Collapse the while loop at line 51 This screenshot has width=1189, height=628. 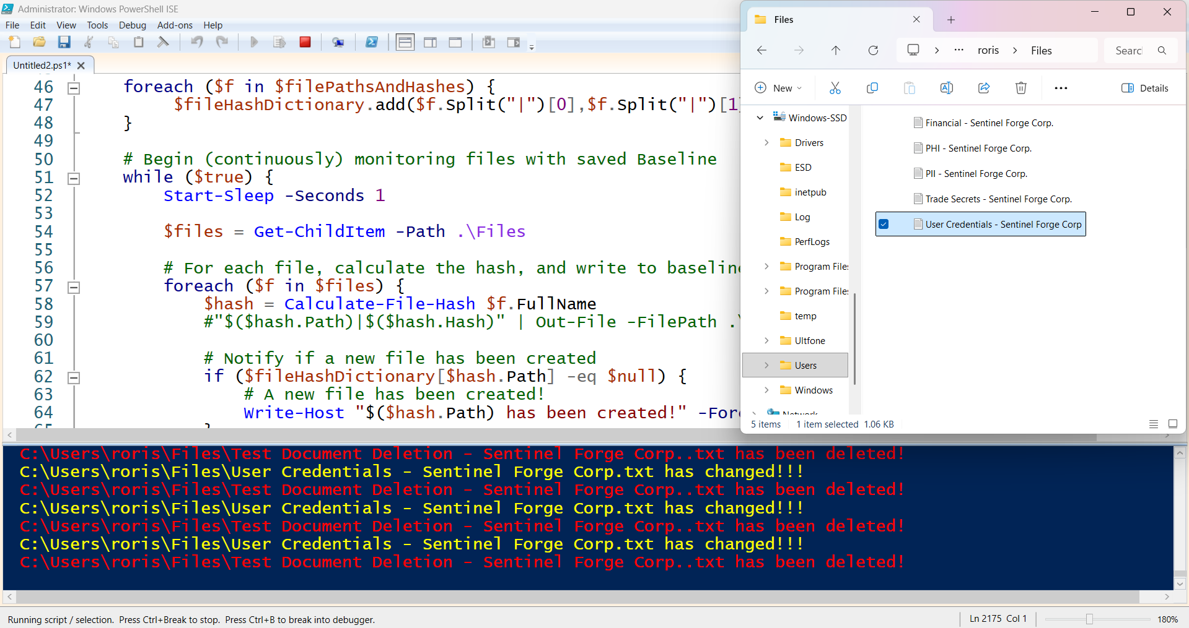click(x=74, y=178)
